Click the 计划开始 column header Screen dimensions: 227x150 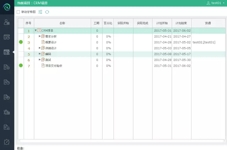pos(162,23)
